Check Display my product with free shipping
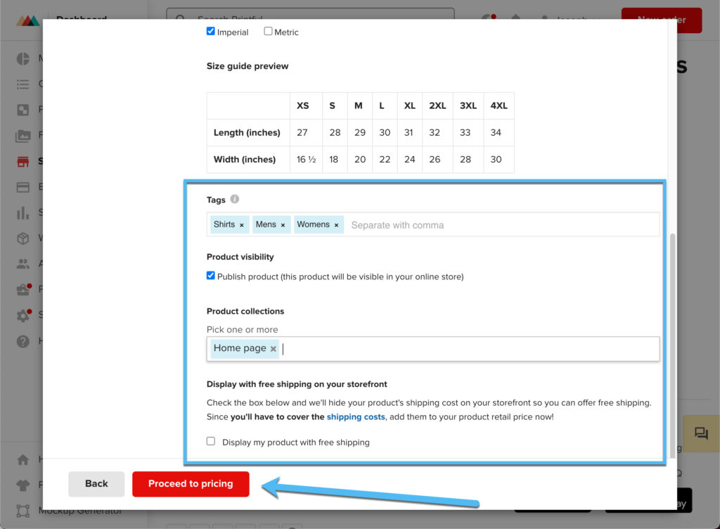720x529 pixels. (x=210, y=441)
